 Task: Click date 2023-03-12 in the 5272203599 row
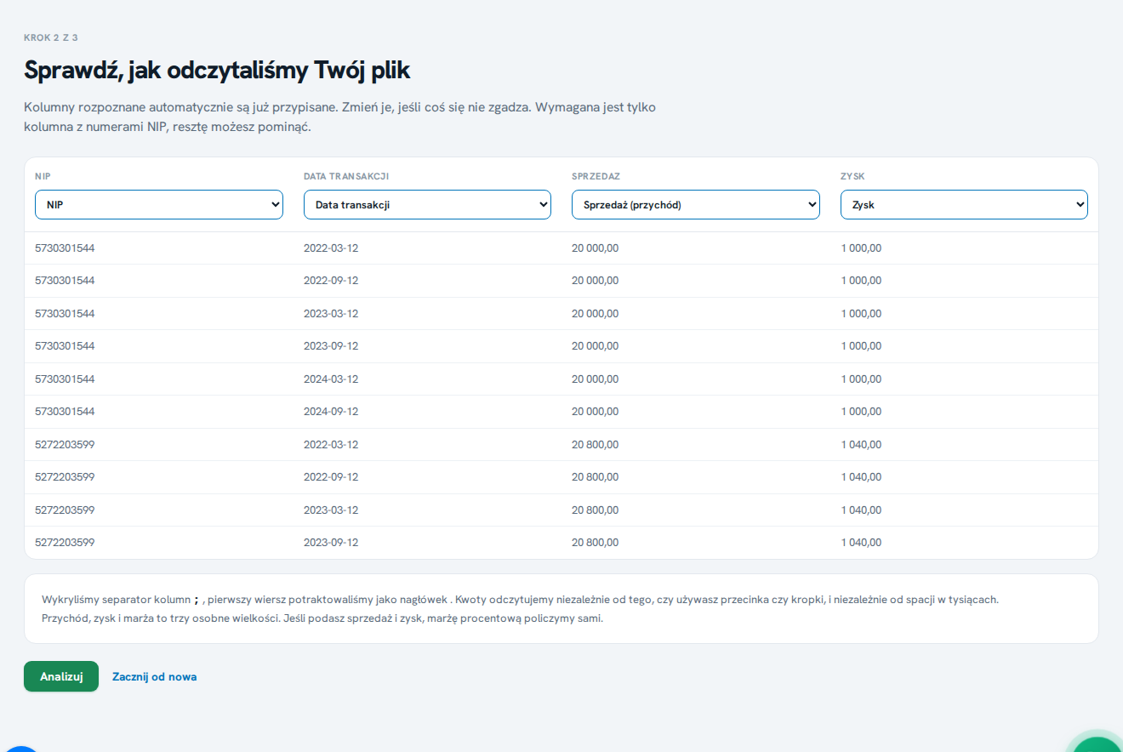[x=331, y=510]
